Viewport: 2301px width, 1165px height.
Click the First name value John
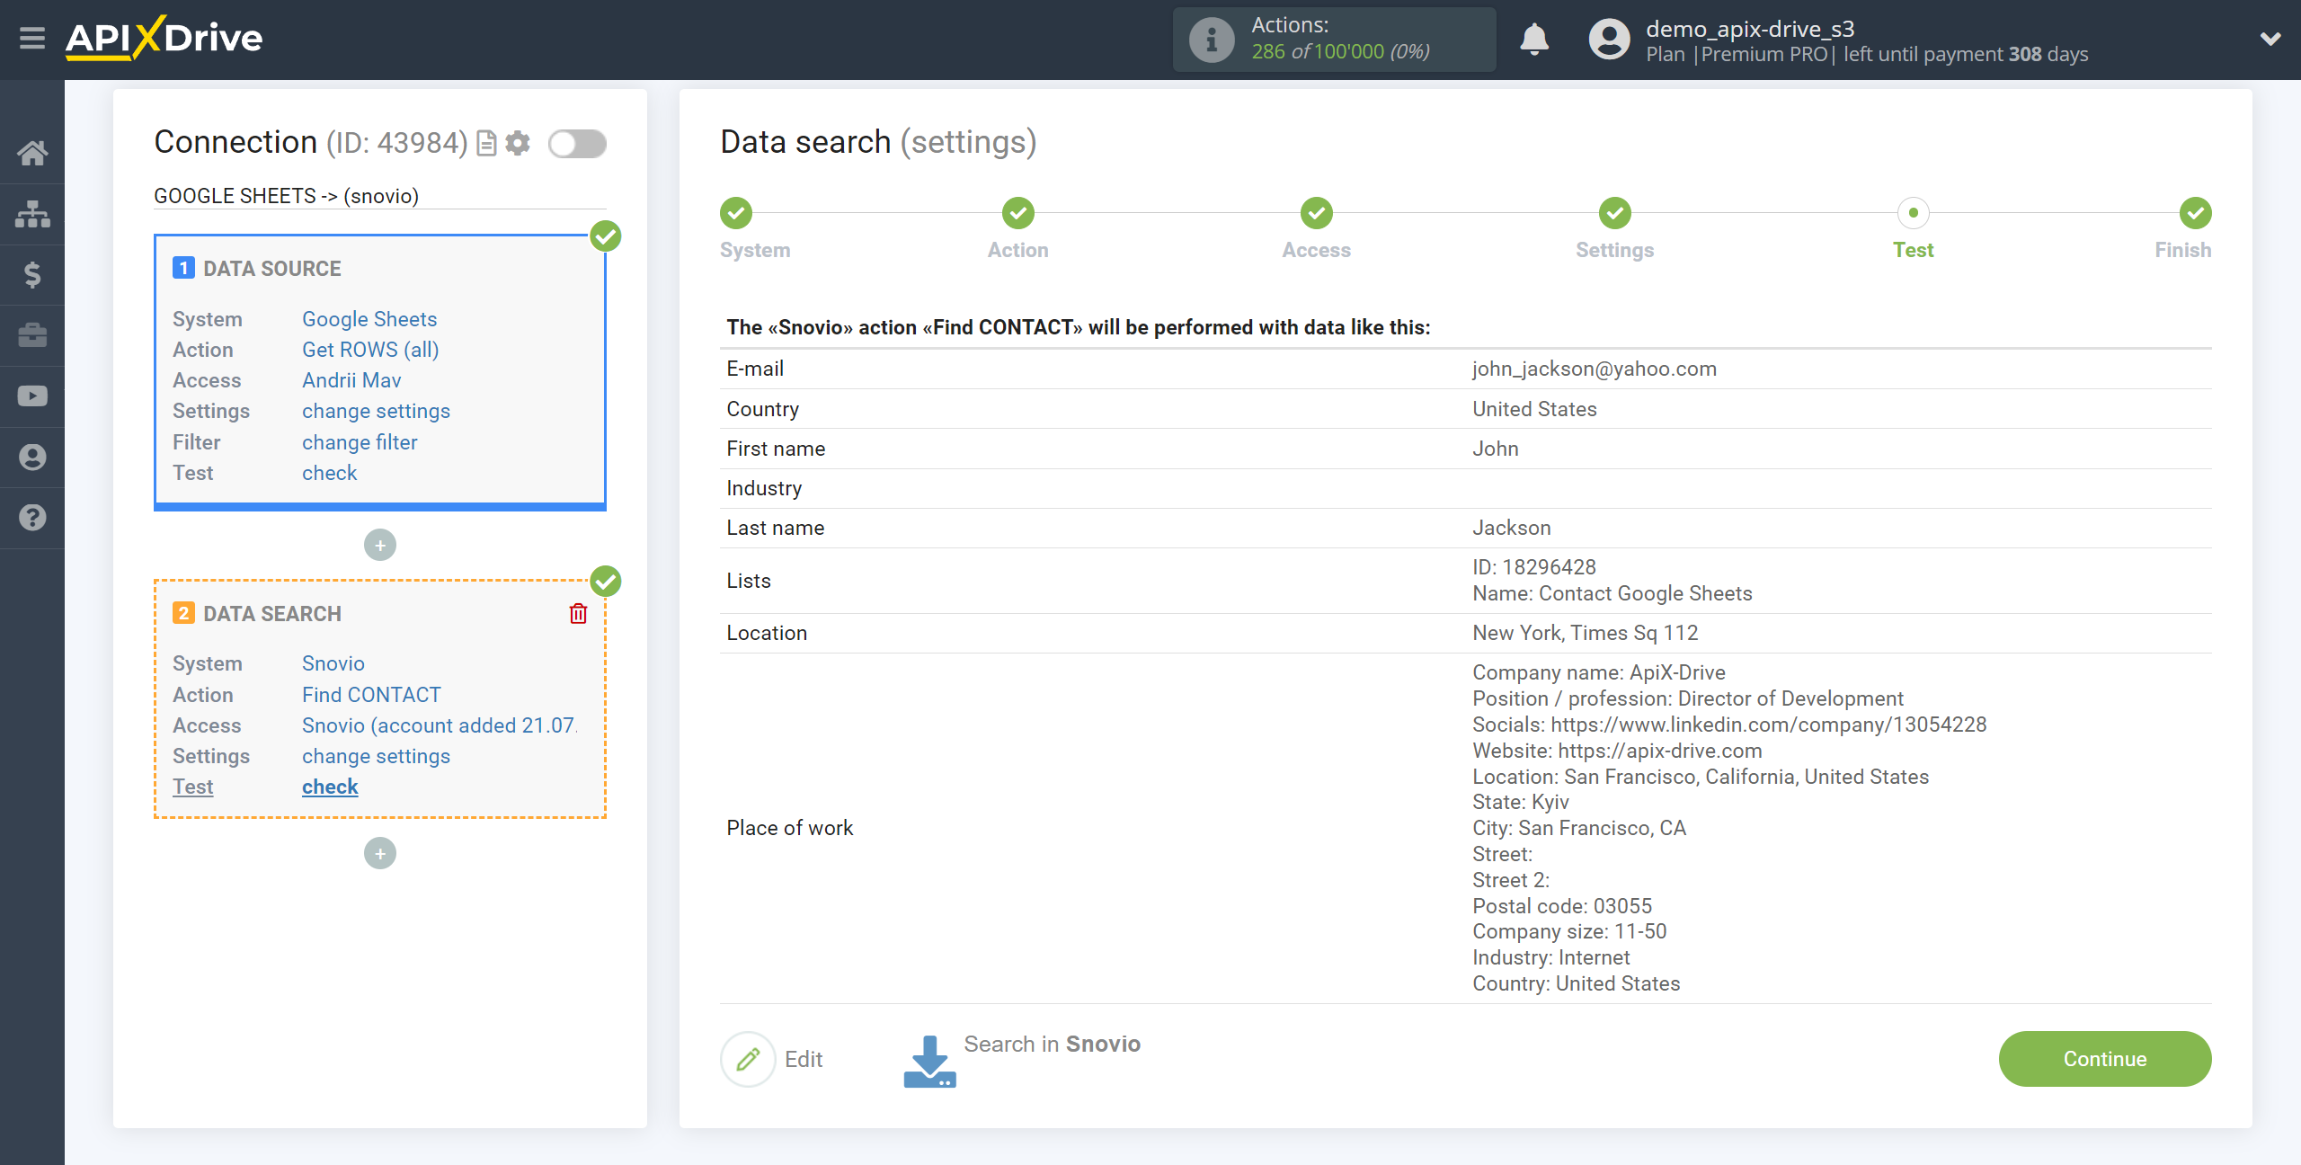[x=1496, y=449]
